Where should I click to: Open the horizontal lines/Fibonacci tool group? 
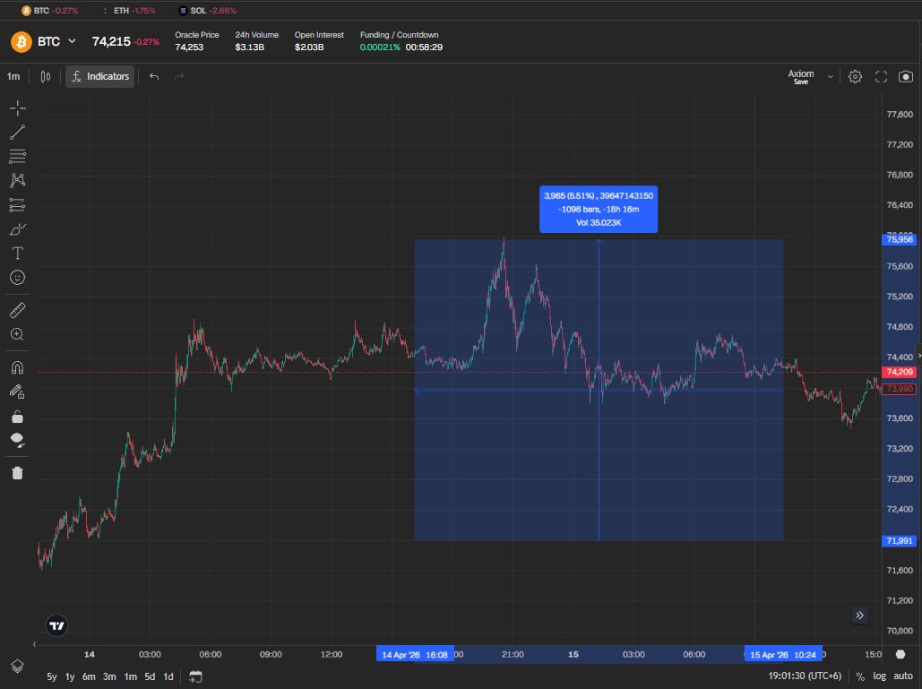point(18,157)
